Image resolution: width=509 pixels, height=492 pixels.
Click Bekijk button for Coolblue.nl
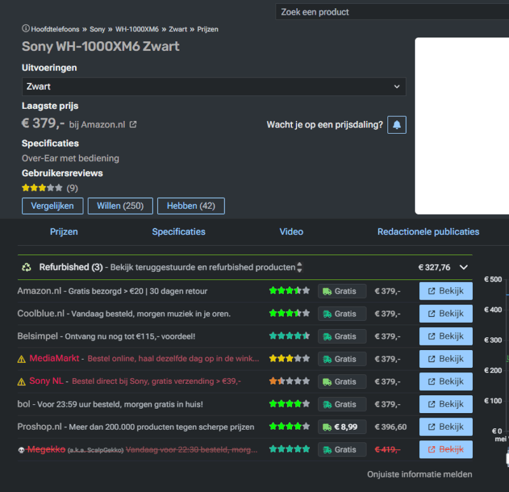[446, 314]
